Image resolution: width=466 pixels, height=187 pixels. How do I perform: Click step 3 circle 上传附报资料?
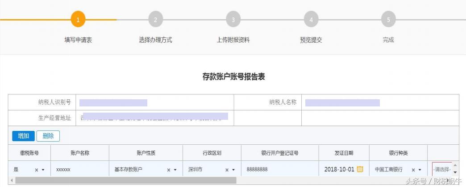point(233,20)
